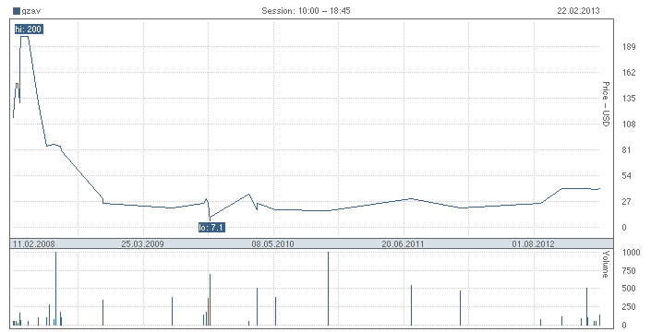
Task: Click the 20.06.2011 date on axis
Action: click(x=403, y=243)
